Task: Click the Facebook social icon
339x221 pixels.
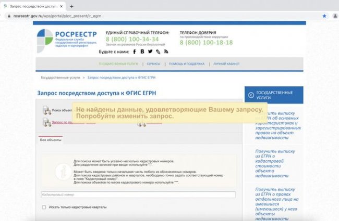Action: 134,51
